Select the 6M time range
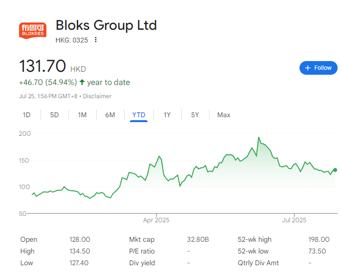This screenshot has height=275, width=342. [110, 115]
